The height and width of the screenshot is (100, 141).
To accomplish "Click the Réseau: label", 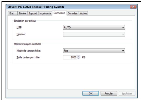I will pos(21,34).
